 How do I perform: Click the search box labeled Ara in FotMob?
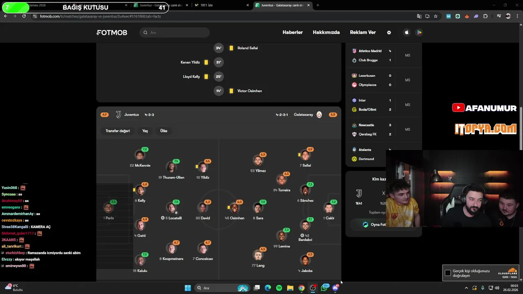174,33
